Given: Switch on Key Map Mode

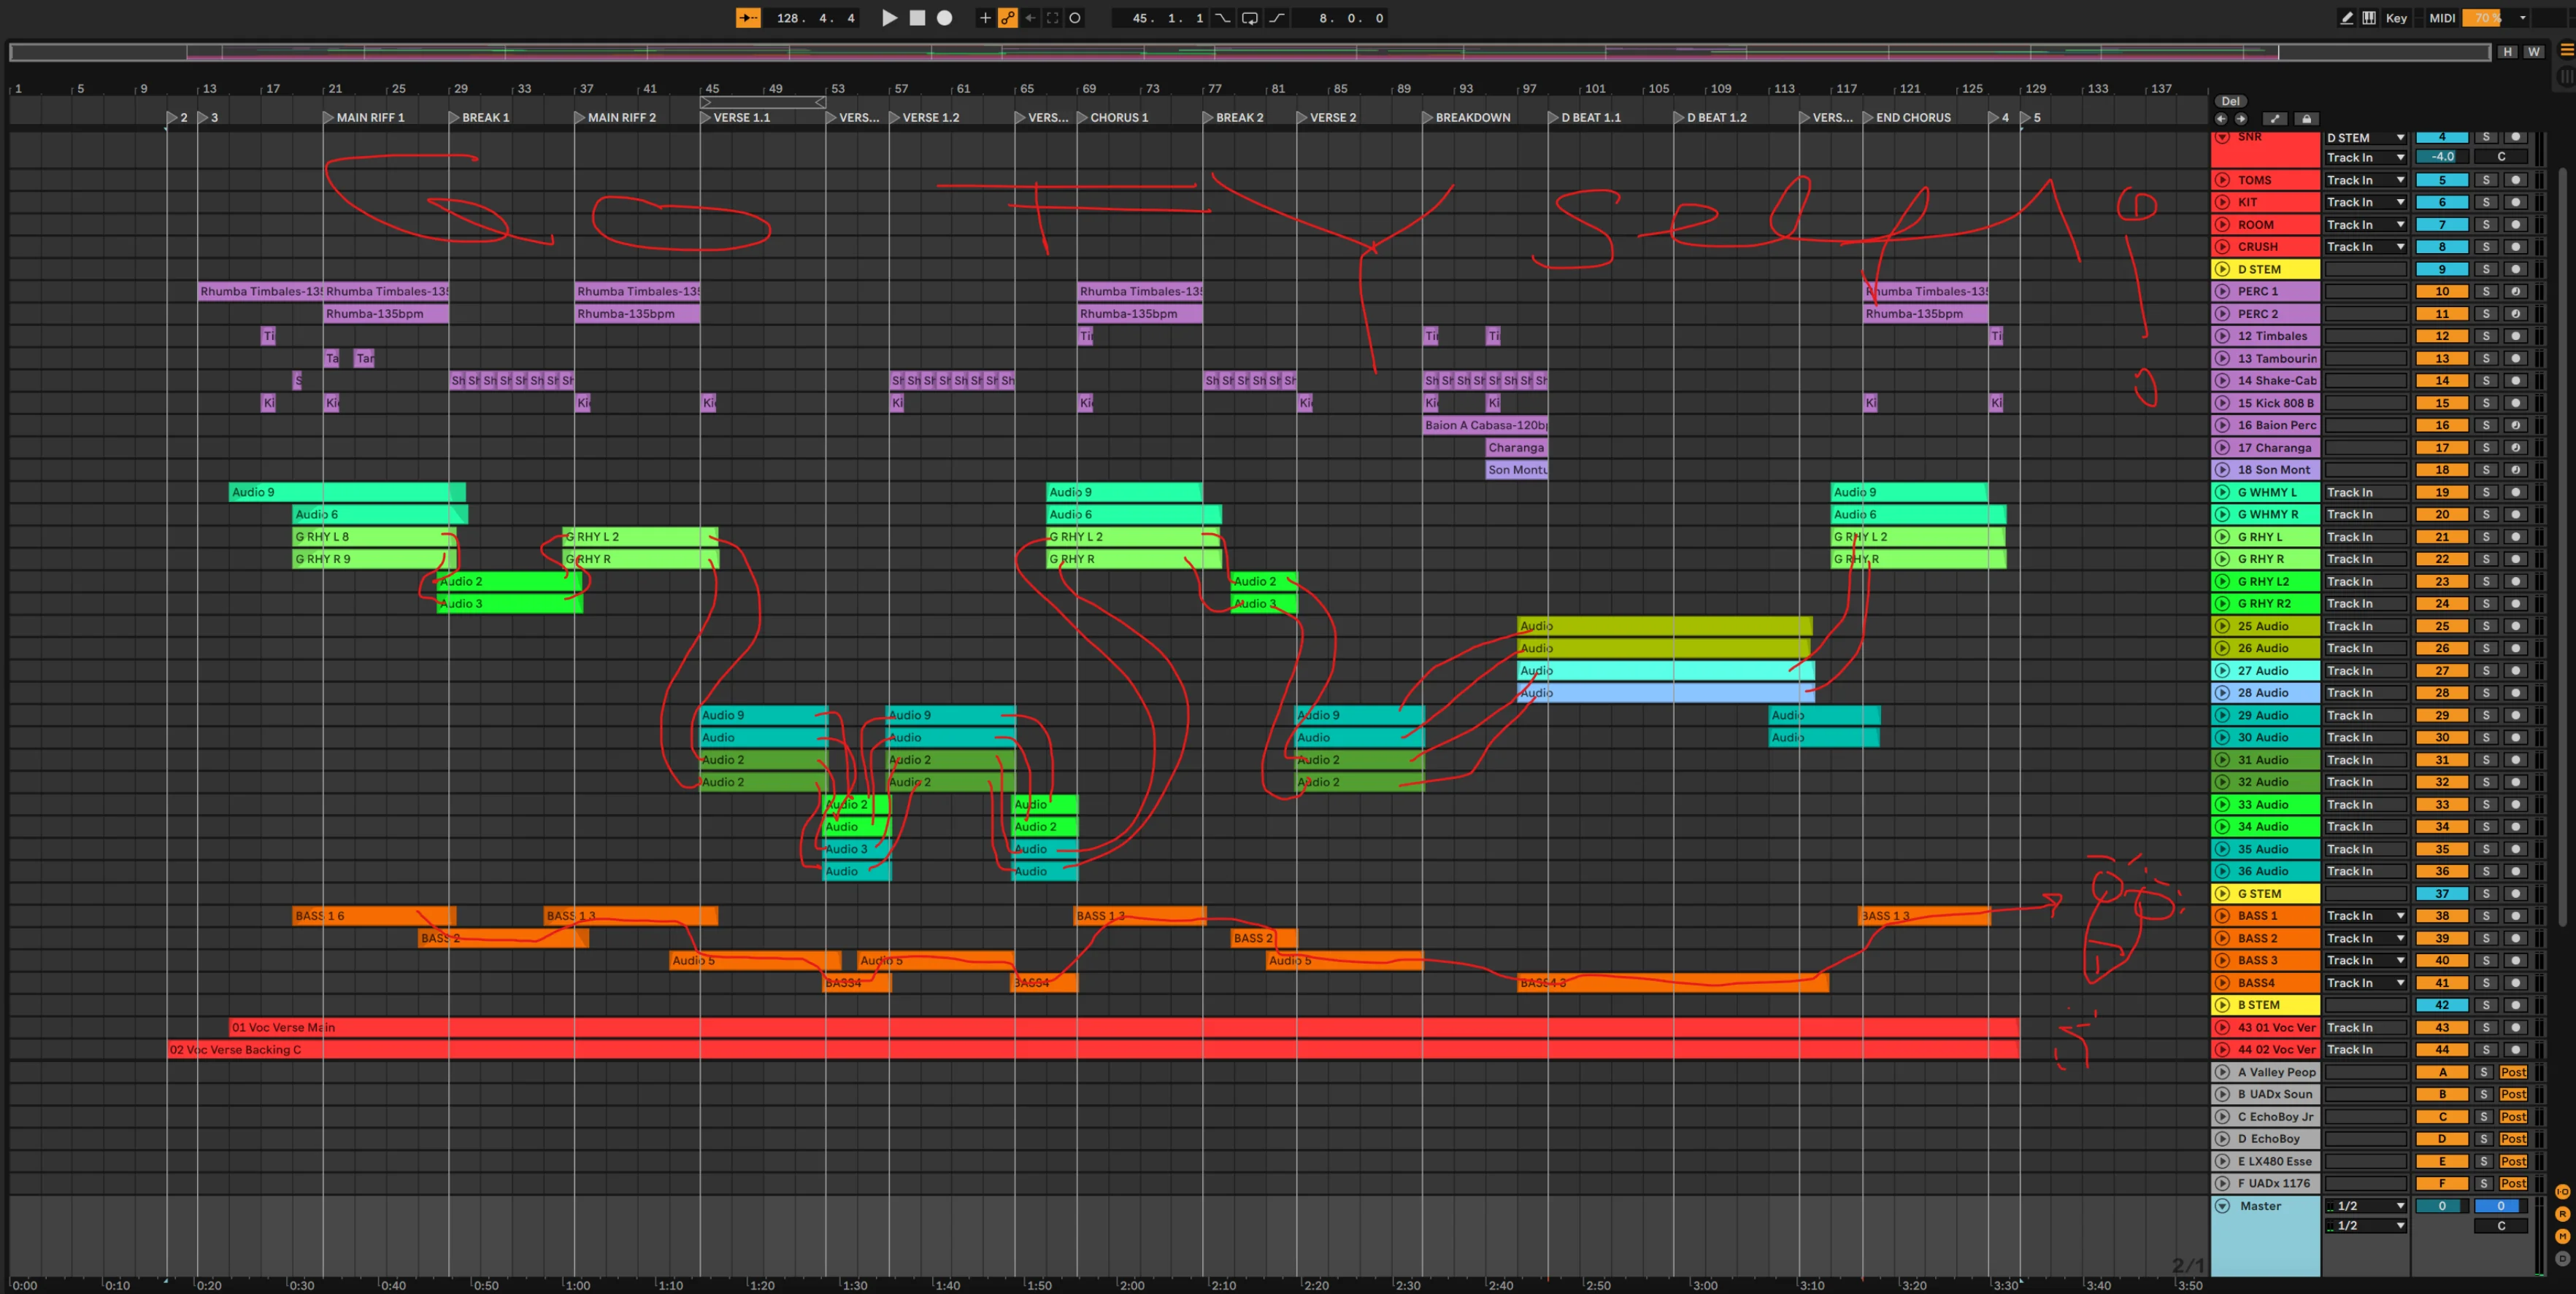Looking at the screenshot, I should tap(2396, 18).
